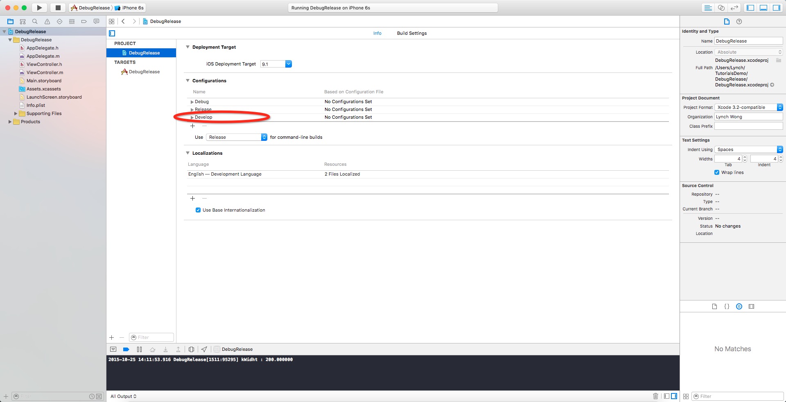Toggle the Navigator panel visibility
Image resolution: width=786 pixels, height=402 pixels.
[750, 8]
